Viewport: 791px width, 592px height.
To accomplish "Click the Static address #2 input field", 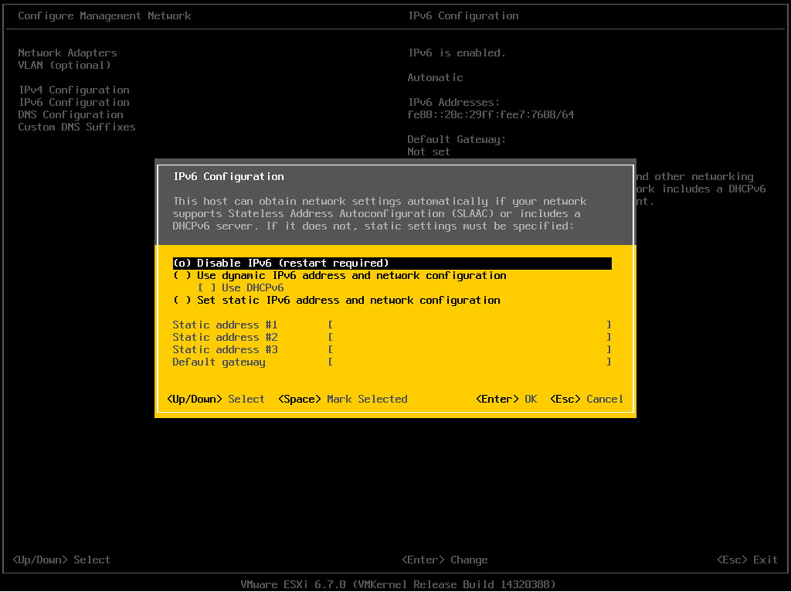I will [x=469, y=337].
